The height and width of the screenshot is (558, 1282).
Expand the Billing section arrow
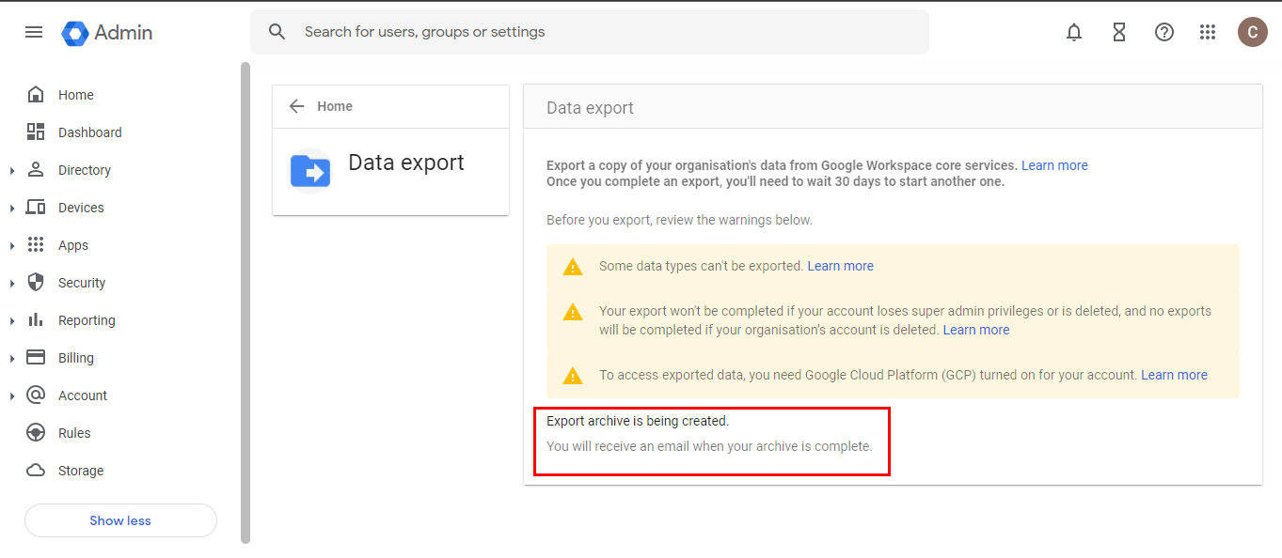pos(12,358)
